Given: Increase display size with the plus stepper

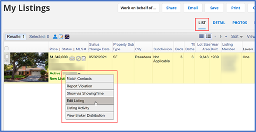Looking at the screenshot, I should point(226,37).
